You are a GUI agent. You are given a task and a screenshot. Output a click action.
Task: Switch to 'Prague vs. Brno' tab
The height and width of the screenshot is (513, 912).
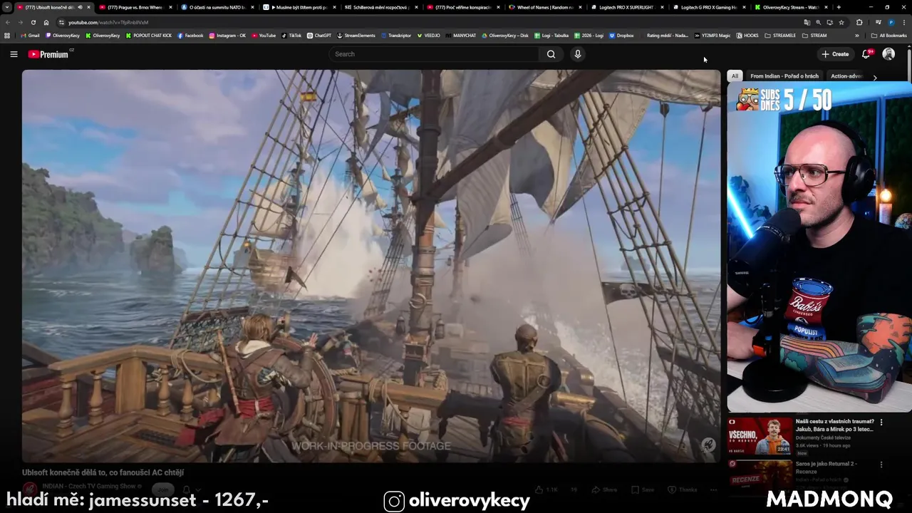click(x=134, y=7)
